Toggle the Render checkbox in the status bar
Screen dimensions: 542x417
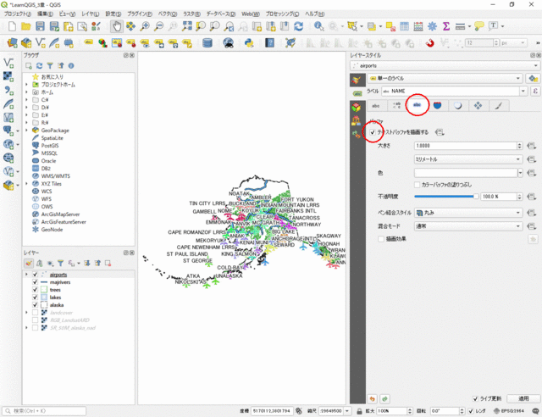tap(471, 411)
